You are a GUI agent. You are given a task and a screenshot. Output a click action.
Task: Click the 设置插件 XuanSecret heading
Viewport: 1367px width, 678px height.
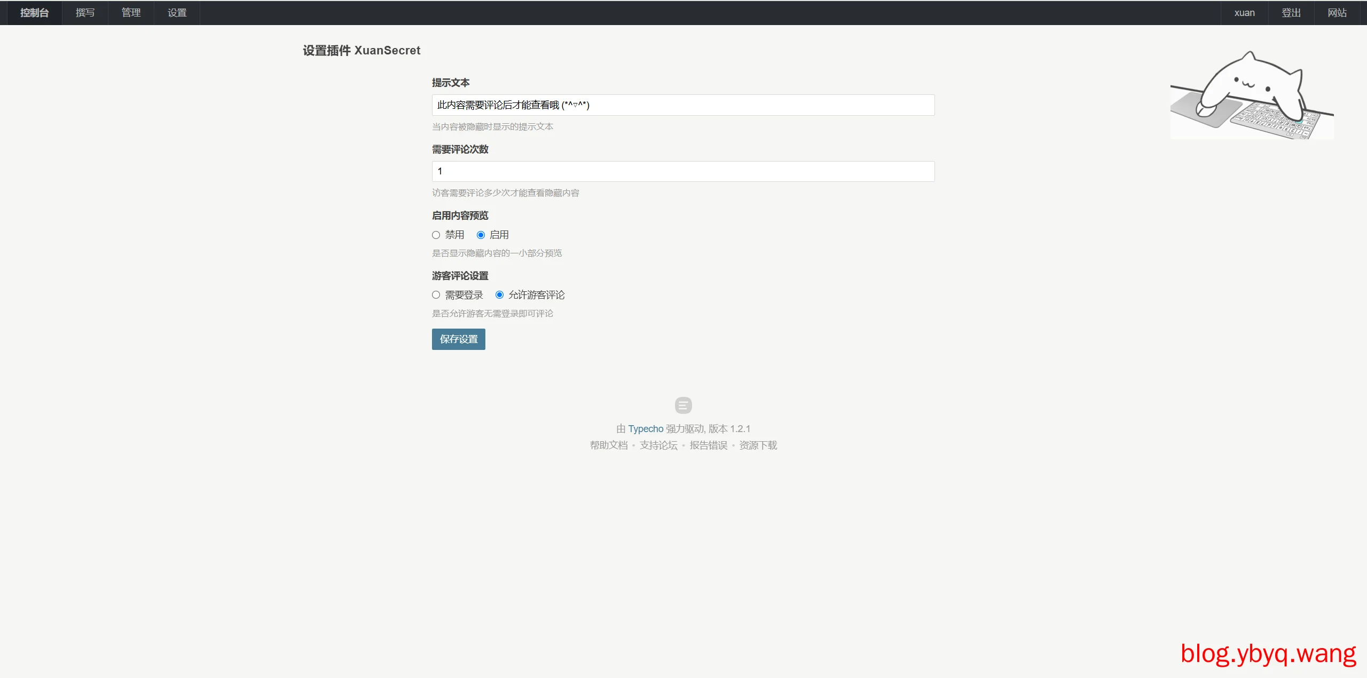(362, 51)
